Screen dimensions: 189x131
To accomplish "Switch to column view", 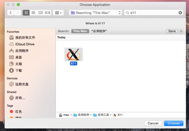I will (41, 13).
